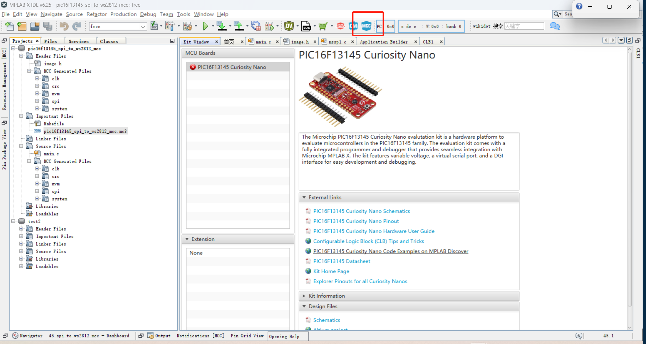Select pic16f13145_spi_to_ws2812_mcc.mc3 file in tree
This screenshot has width=646, height=344.
click(85, 131)
